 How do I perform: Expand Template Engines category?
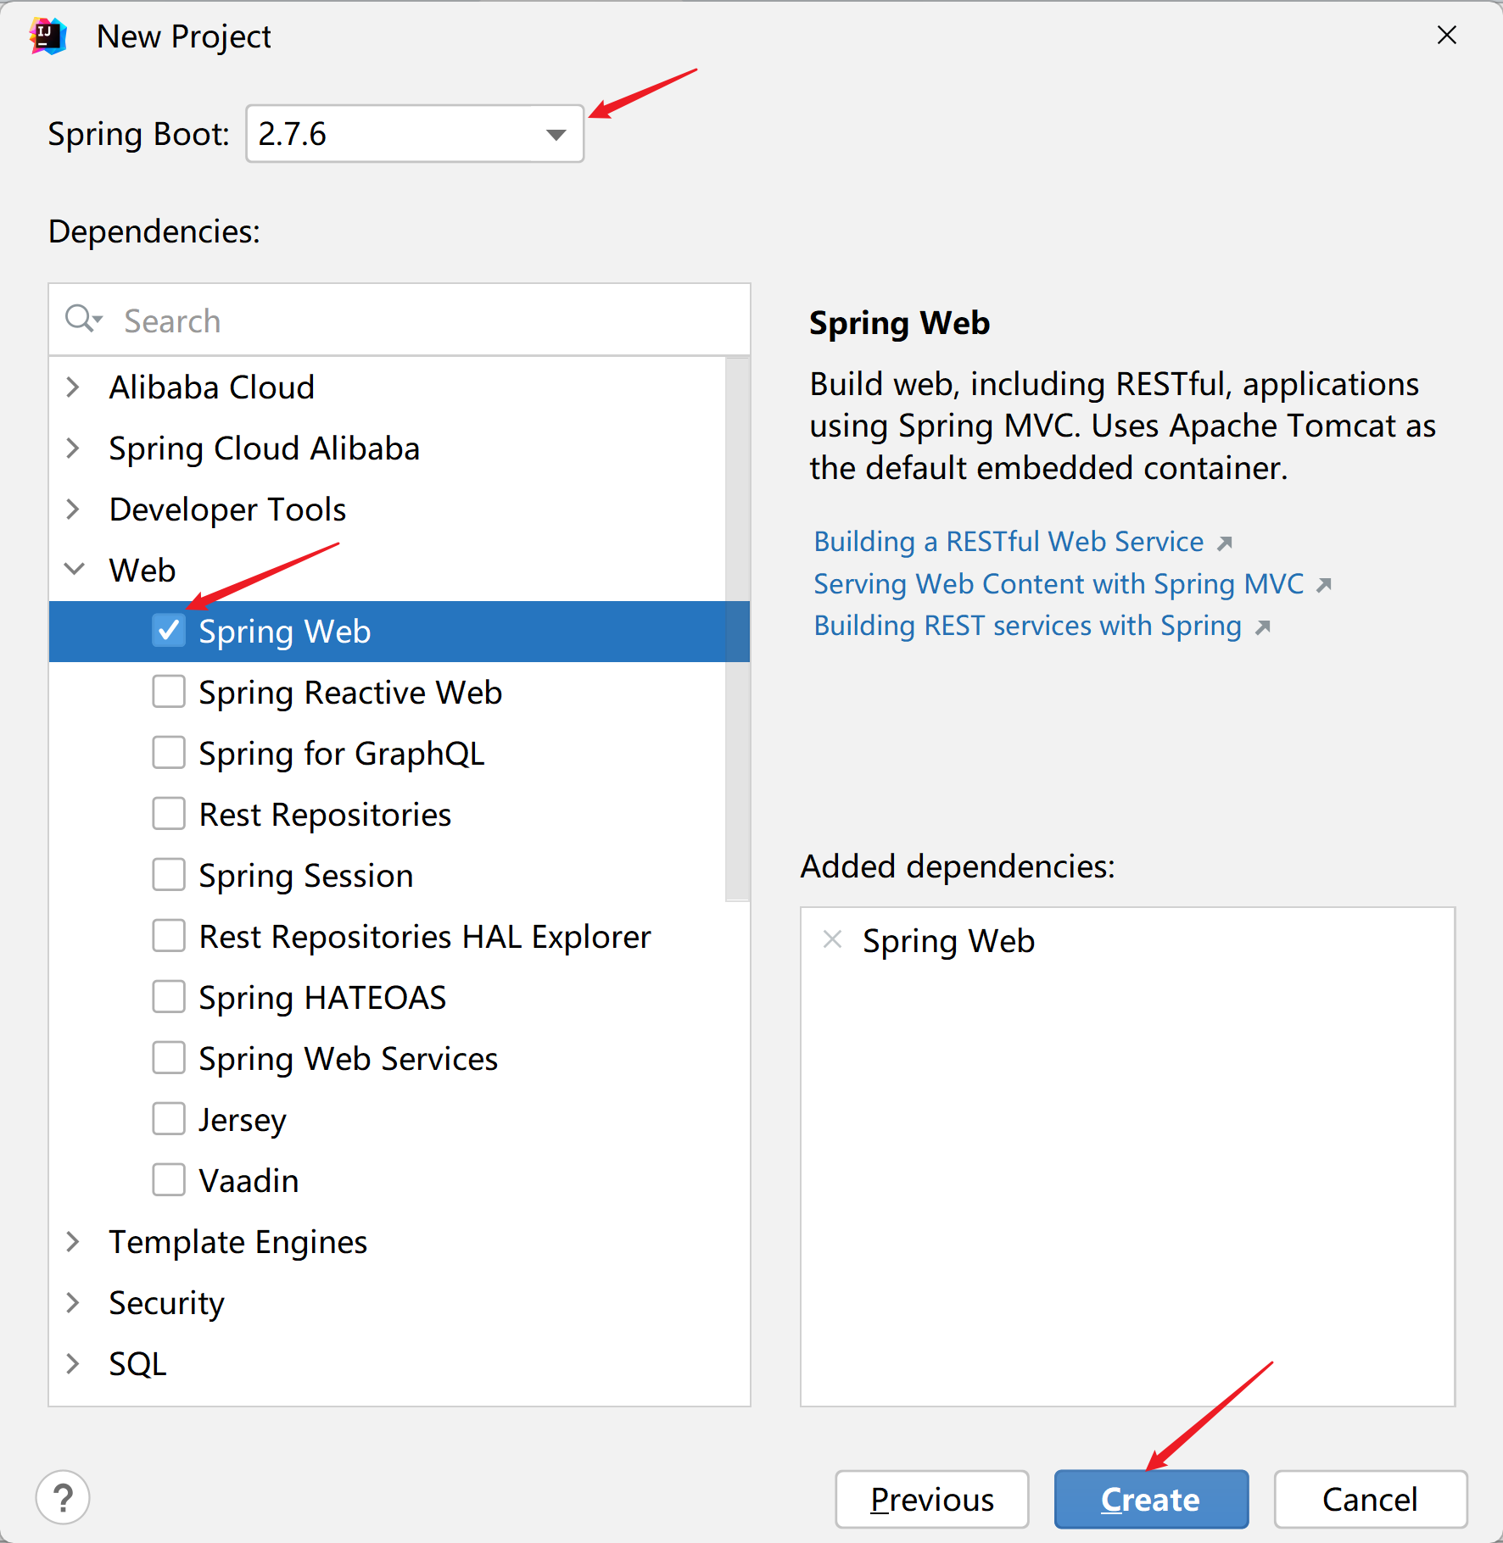coord(74,1242)
